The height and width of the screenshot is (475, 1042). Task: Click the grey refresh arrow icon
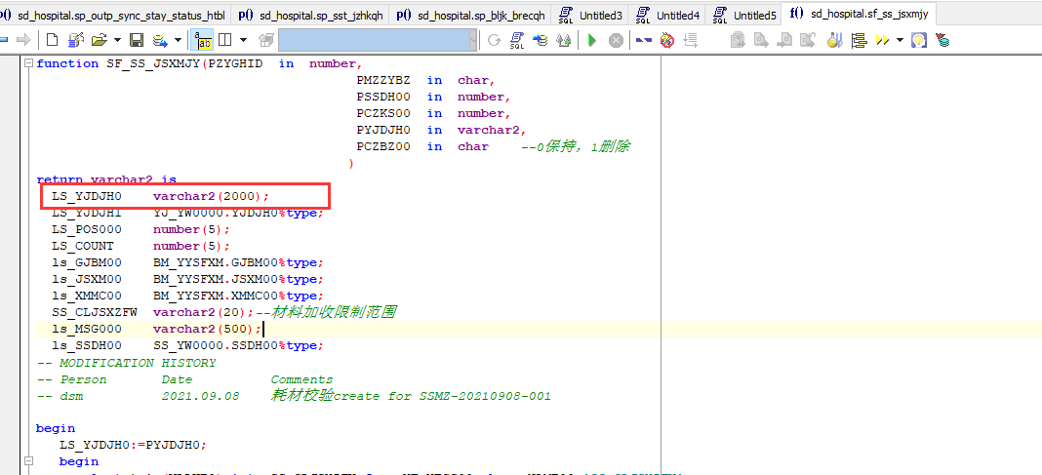495,41
